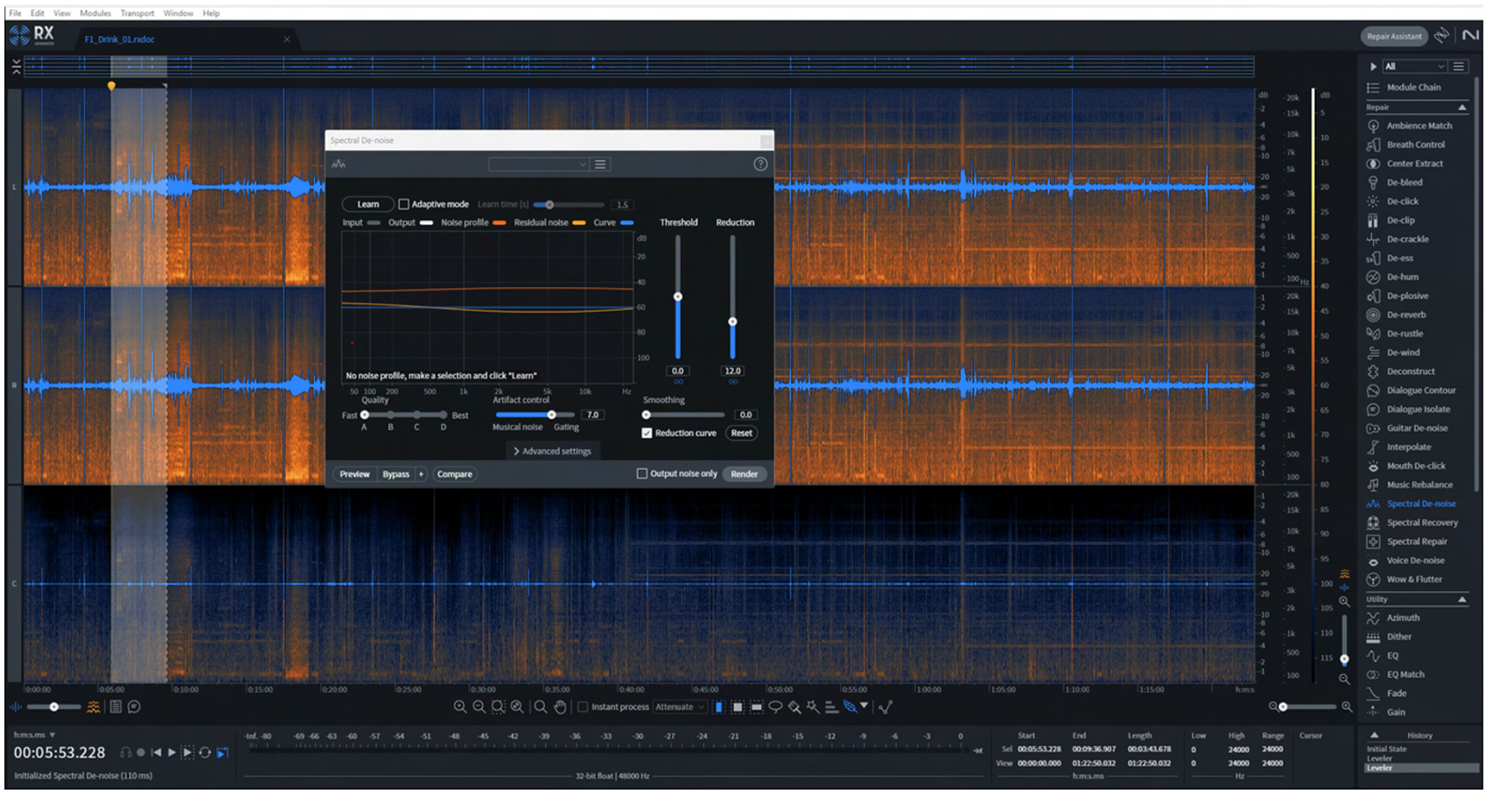Open the De-clip module
The height and width of the screenshot is (794, 1488).
[x=1399, y=220]
